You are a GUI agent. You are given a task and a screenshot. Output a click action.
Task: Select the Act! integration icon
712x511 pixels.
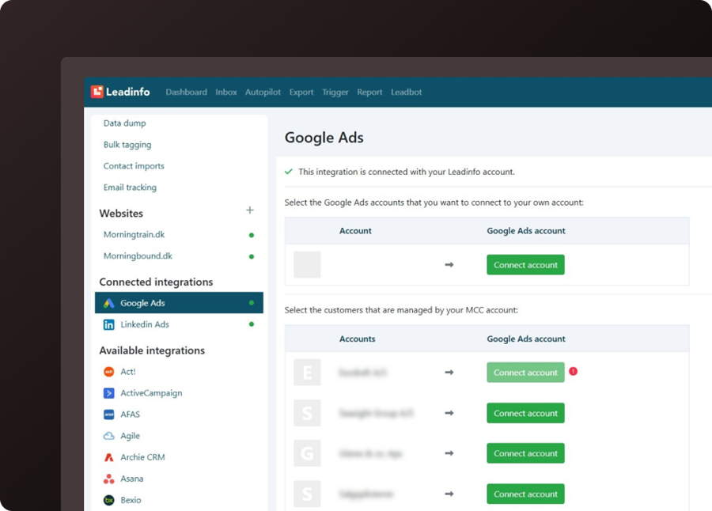[x=109, y=372]
